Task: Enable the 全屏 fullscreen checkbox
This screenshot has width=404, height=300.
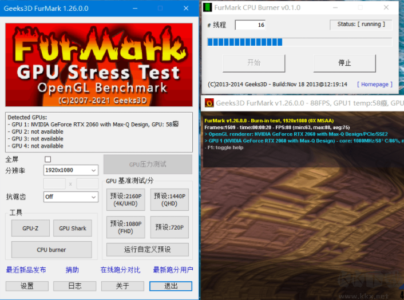Action: [x=47, y=159]
